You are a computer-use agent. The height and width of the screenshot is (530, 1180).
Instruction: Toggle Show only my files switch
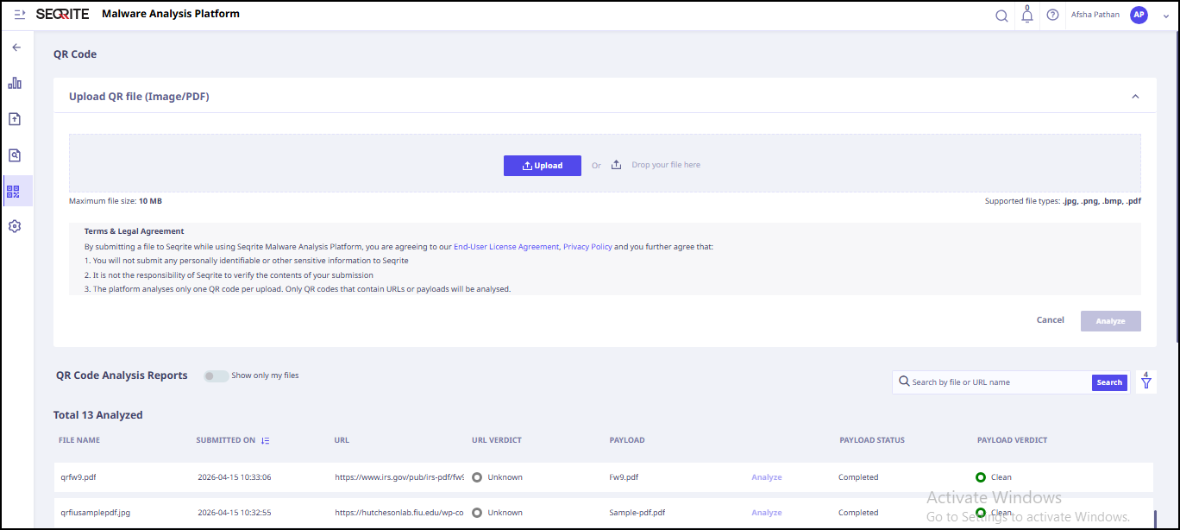coord(216,376)
